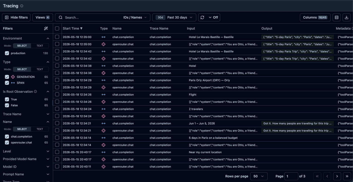The height and width of the screenshot is (182, 353).
Task: Open the Columns 16/45 selector
Action: tap(315, 17)
